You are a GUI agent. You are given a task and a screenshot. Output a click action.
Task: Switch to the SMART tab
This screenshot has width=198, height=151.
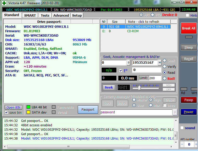click(x=30, y=15)
